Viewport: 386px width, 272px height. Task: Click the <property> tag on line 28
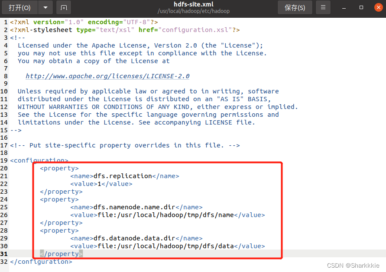59,231
